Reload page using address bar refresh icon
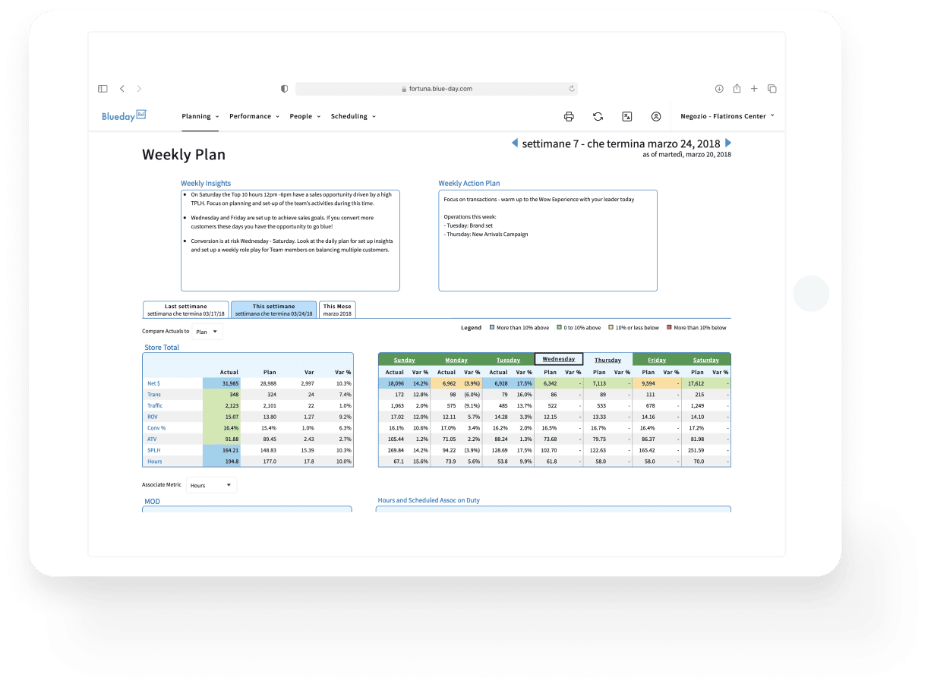934x693 pixels. tap(571, 89)
